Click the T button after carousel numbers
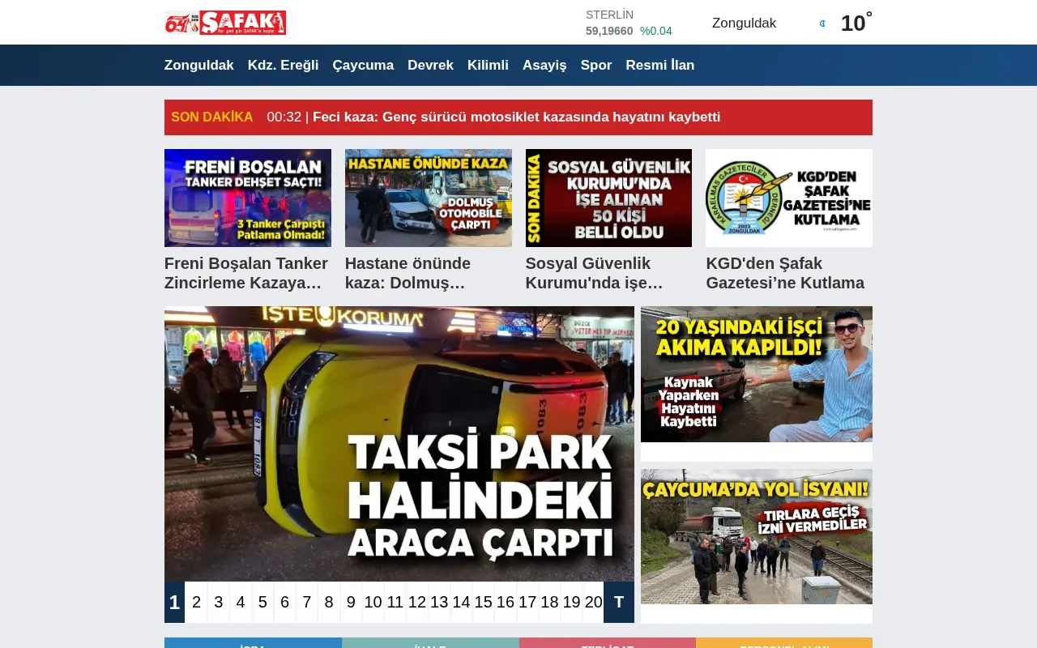This screenshot has height=648, width=1037. [x=618, y=602]
